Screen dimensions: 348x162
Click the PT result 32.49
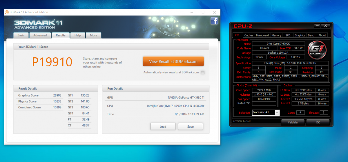tap(86, 119)
